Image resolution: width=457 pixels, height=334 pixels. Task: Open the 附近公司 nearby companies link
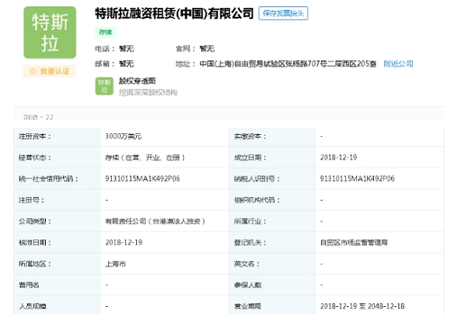coord(398,64)
